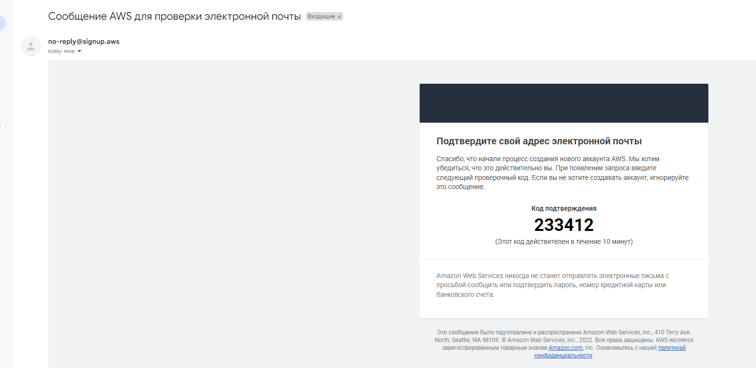Click the Код подтверждения label
The height and width of the screenshot is (368, 756).
564,208
